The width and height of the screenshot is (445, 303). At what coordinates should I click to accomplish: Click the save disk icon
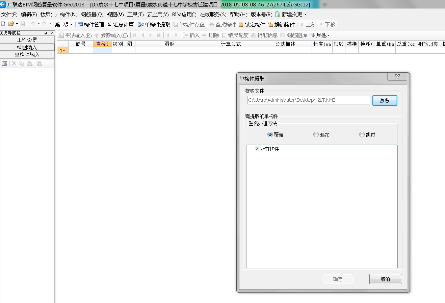point(23,24)
